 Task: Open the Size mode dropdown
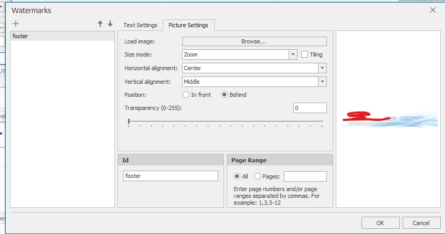tap(293, 54)
